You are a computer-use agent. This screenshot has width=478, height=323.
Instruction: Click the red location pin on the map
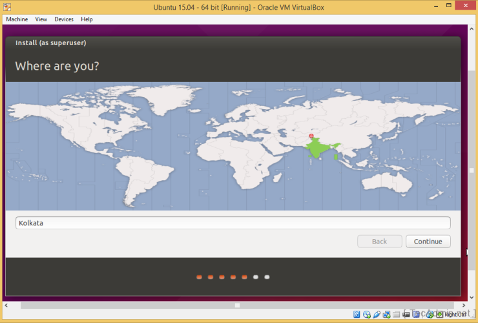pyautogui.click(x=313, y=136)
